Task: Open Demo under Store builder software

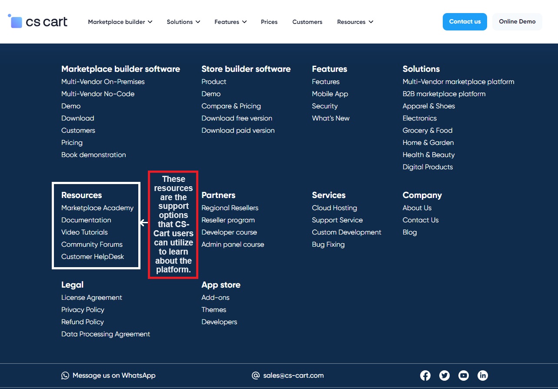Action: pyautogui.click(x=211, y=94)
